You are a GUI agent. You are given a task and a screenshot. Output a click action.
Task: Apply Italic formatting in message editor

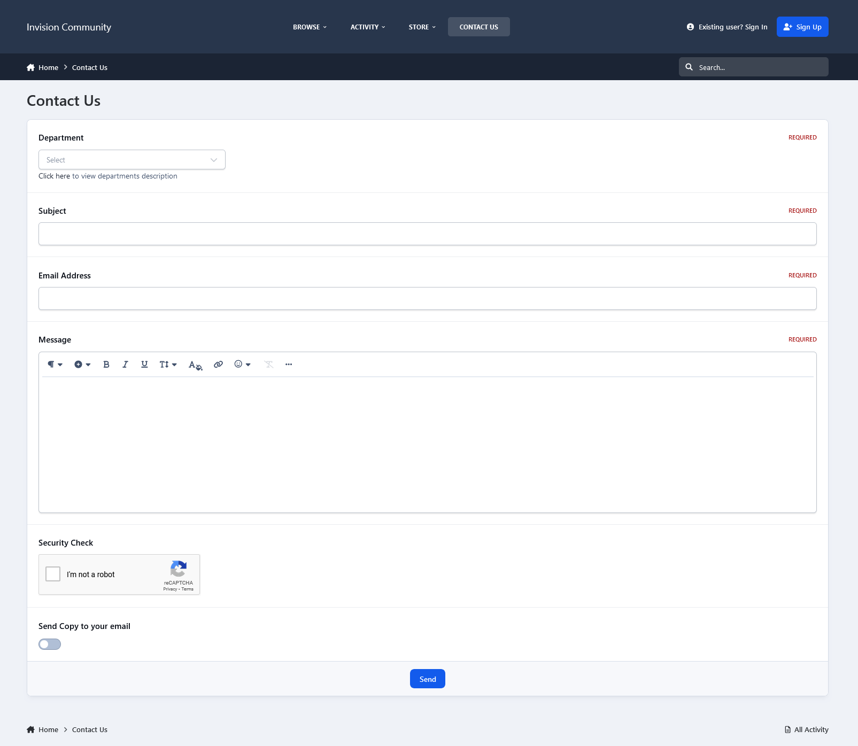click(125, 364)
